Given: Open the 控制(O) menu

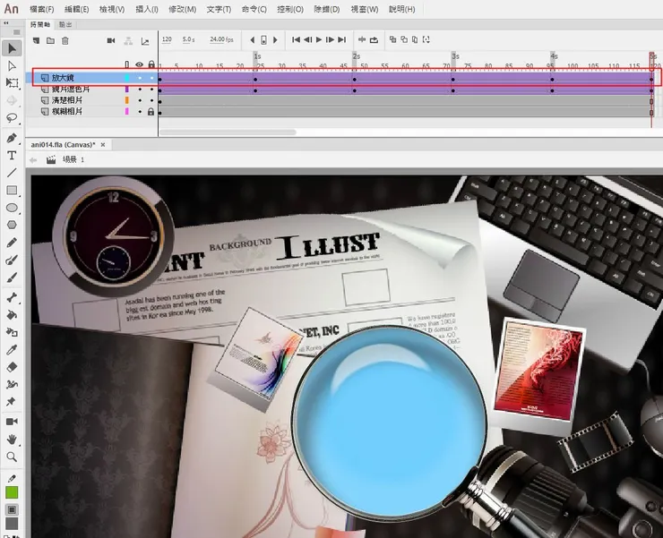Looking at the screenshot, I should [x=290, y=9].
